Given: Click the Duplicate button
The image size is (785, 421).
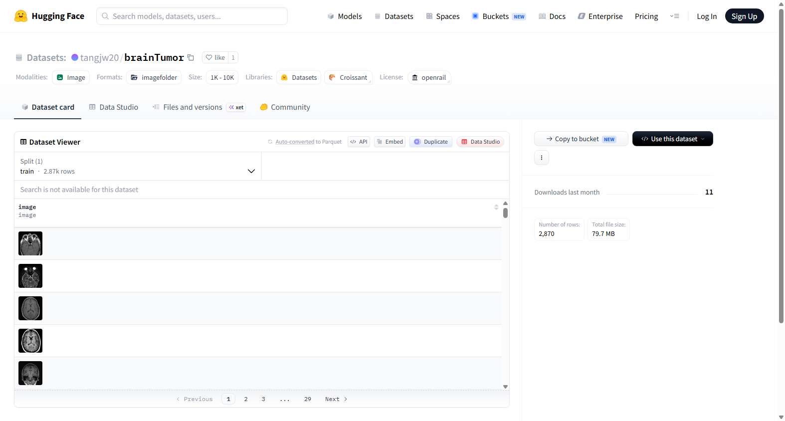Looking at the screenshot, I should tap(431, 142).
